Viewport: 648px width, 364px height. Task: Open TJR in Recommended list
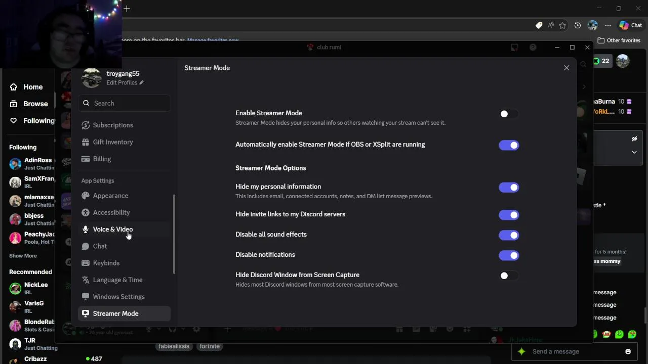point(31,344)
